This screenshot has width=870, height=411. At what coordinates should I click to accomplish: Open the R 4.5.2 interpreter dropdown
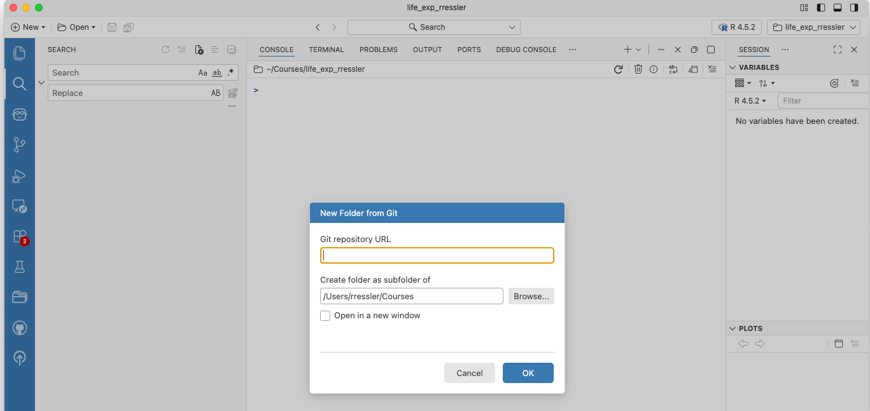pos(736,27)
